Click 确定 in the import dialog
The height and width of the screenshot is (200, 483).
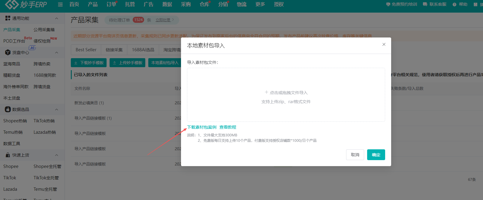pos(376,155)
